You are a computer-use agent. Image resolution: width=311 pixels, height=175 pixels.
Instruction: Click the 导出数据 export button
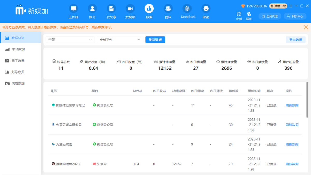click(295, 40)
